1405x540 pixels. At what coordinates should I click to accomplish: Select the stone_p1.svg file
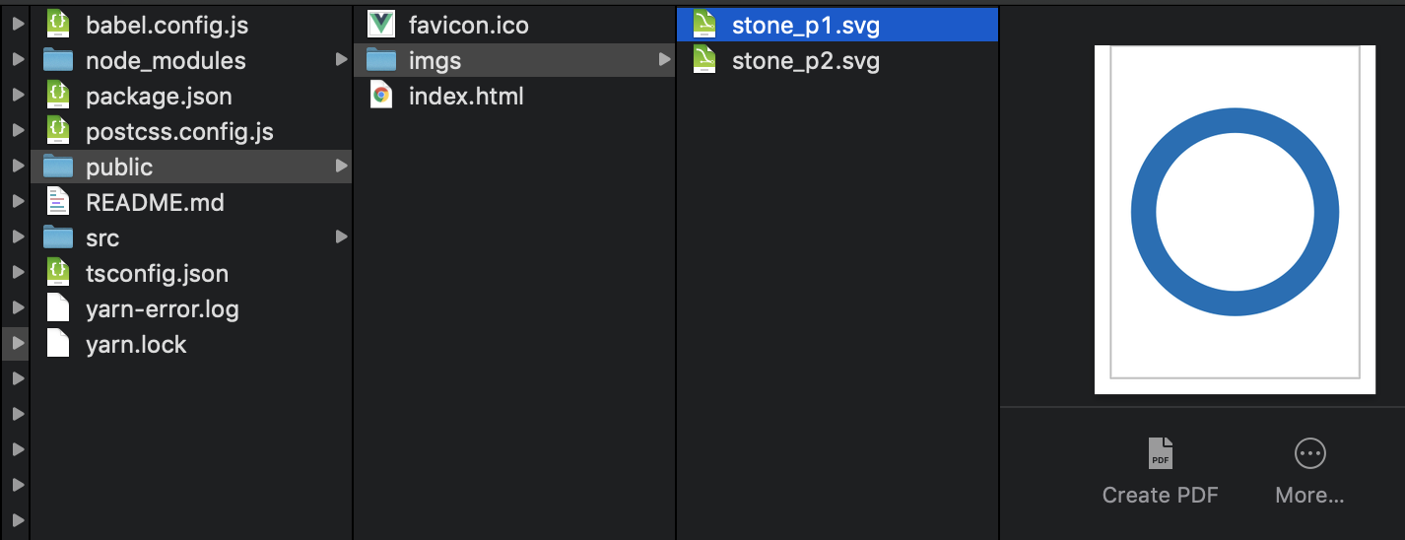[805, 26]
